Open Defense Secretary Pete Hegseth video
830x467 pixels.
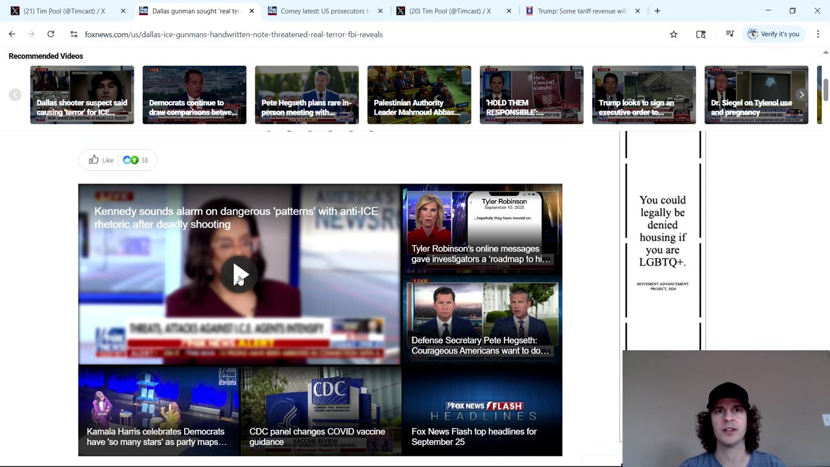(x=482, y=320)
